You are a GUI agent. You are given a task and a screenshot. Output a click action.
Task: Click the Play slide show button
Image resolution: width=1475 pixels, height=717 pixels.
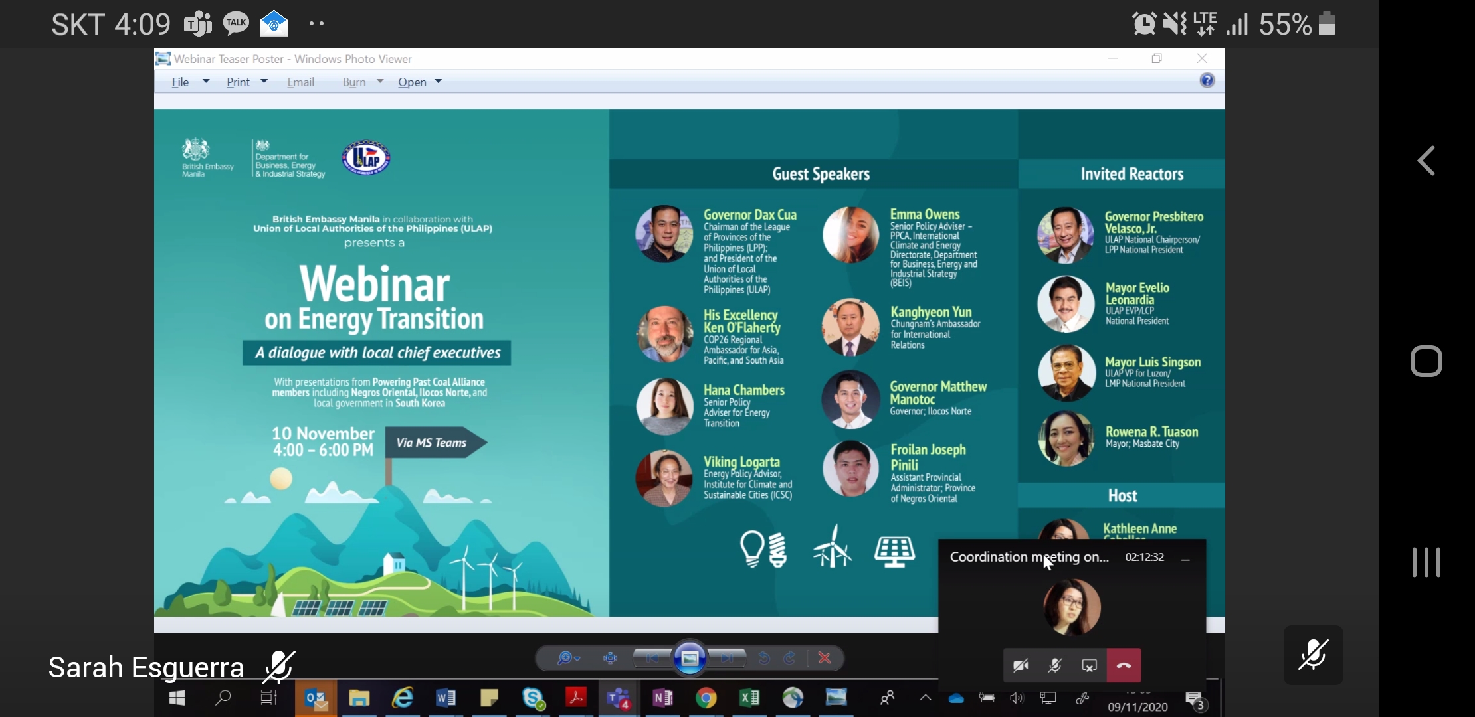690,658
